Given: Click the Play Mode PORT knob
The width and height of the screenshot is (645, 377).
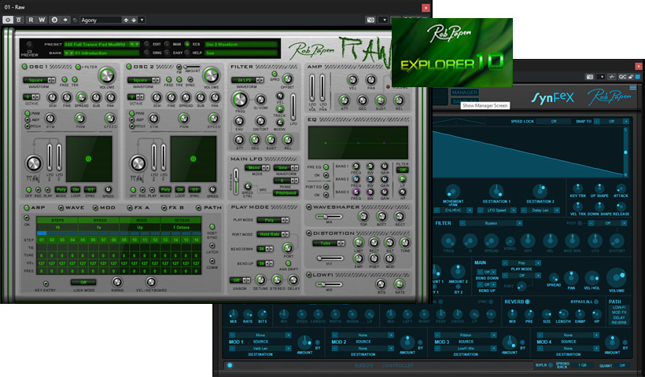Looking at the screenshot, I should pos(288,247).
